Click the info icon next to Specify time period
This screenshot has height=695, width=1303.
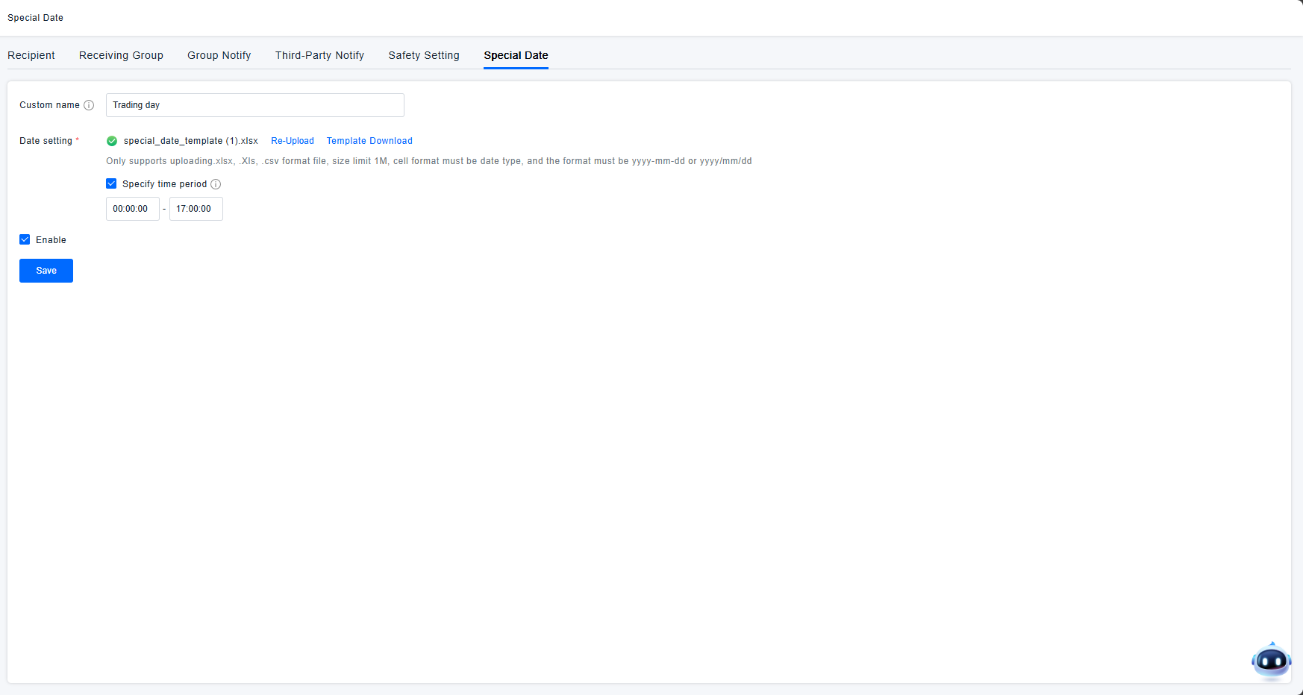click(216, 184)
